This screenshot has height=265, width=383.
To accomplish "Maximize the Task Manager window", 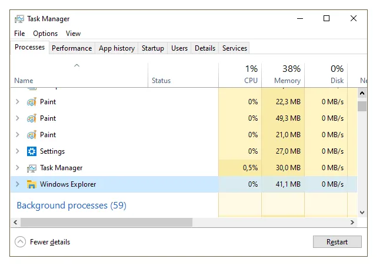I will point(327,19).
